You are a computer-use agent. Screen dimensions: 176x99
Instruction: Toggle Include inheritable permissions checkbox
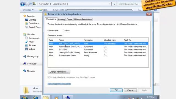(49, 77)
